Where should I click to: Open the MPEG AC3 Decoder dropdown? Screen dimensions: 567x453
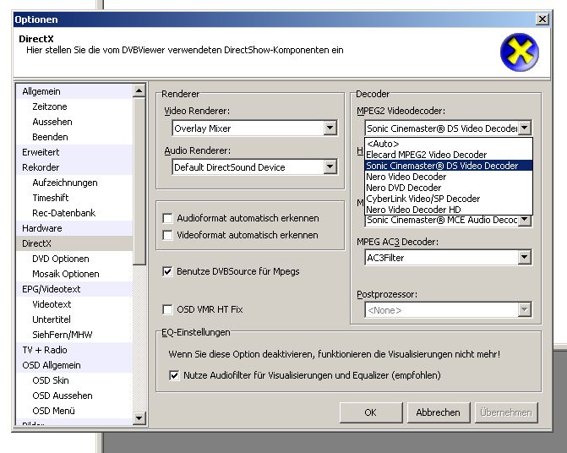point(524,258)
